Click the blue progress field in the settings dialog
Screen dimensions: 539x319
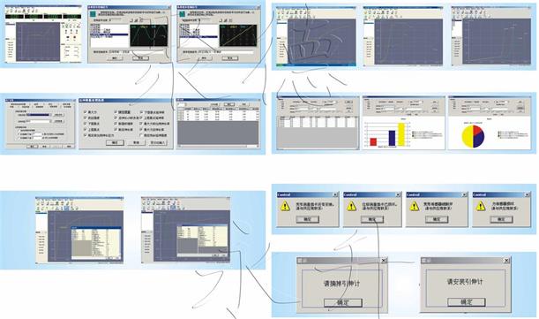coord(39,115)
